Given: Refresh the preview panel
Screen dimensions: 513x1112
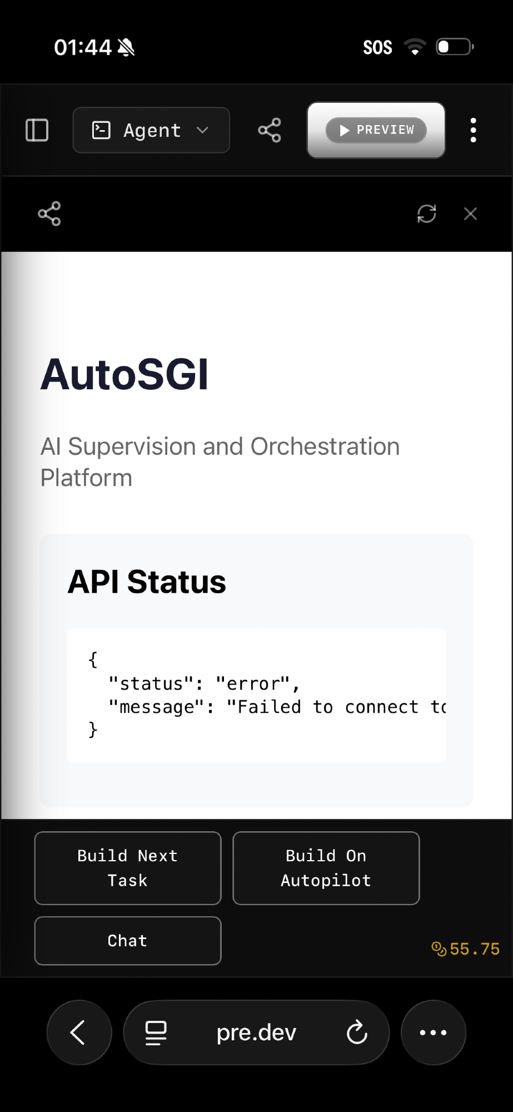Looking at the screenshot, I should [x=426, y=214].
